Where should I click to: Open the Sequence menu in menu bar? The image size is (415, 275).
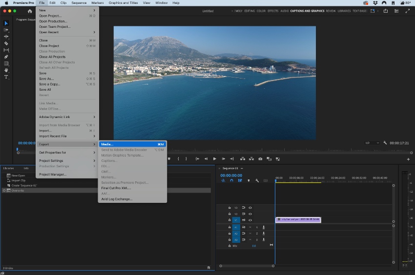click(79, 3)
